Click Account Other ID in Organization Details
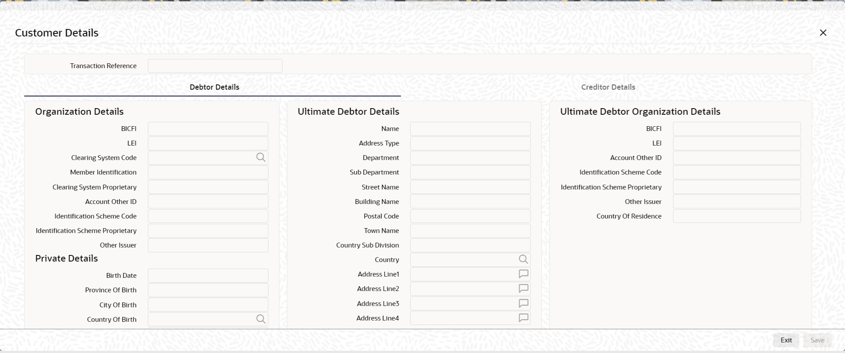This screenshot has height=353, width=845. click(208, 201)
